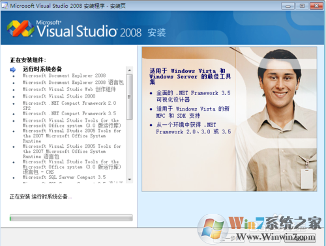Click the installer title bar icon
Screen dimensions: 326x246
pos(5,5)
